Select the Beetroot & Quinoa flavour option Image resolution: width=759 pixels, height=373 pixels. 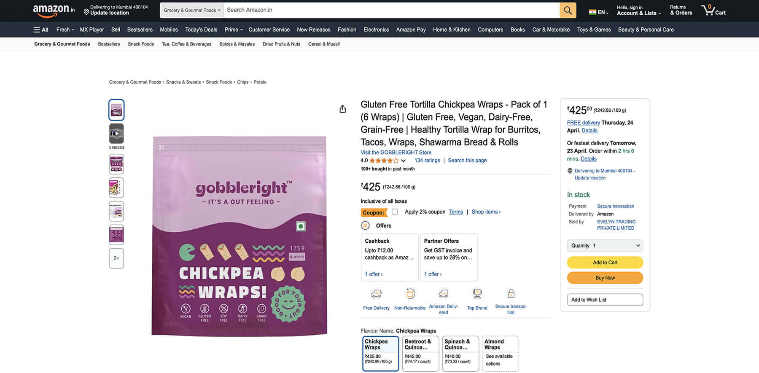(420, 353)
